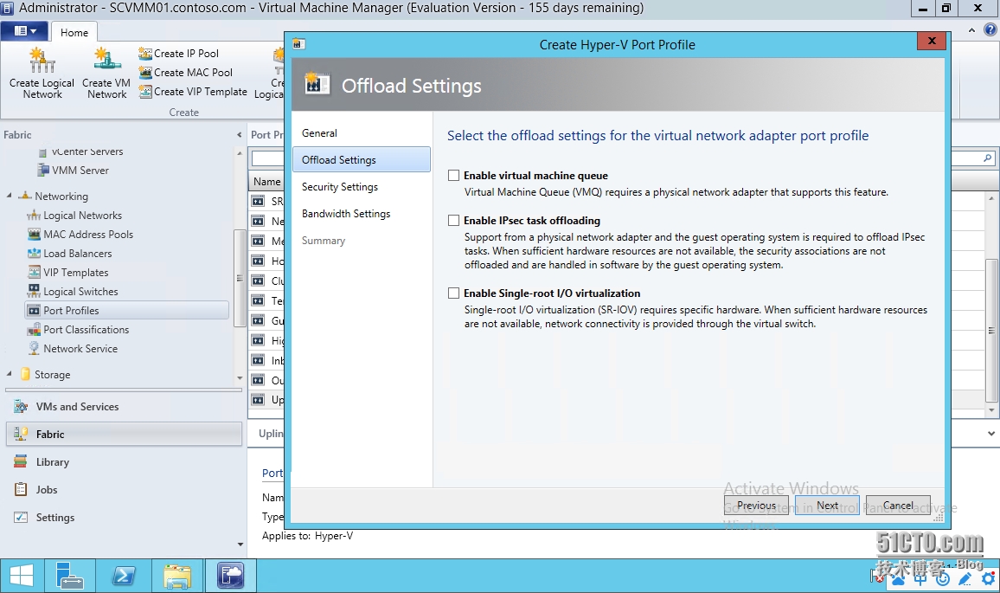
Task: Go to Security Settings wizard page
Action: [x=340, y=186]
